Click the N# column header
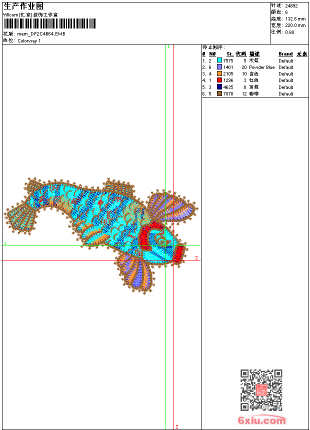The image size is (310, 430). coord(212,54)
